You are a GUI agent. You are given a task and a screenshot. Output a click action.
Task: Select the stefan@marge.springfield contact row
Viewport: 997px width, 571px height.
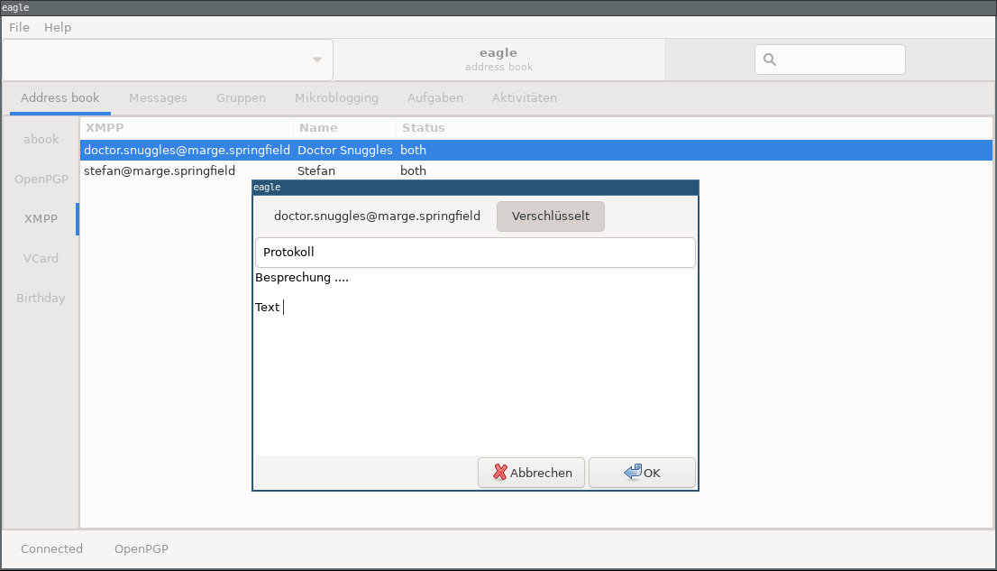pos(160,170)
